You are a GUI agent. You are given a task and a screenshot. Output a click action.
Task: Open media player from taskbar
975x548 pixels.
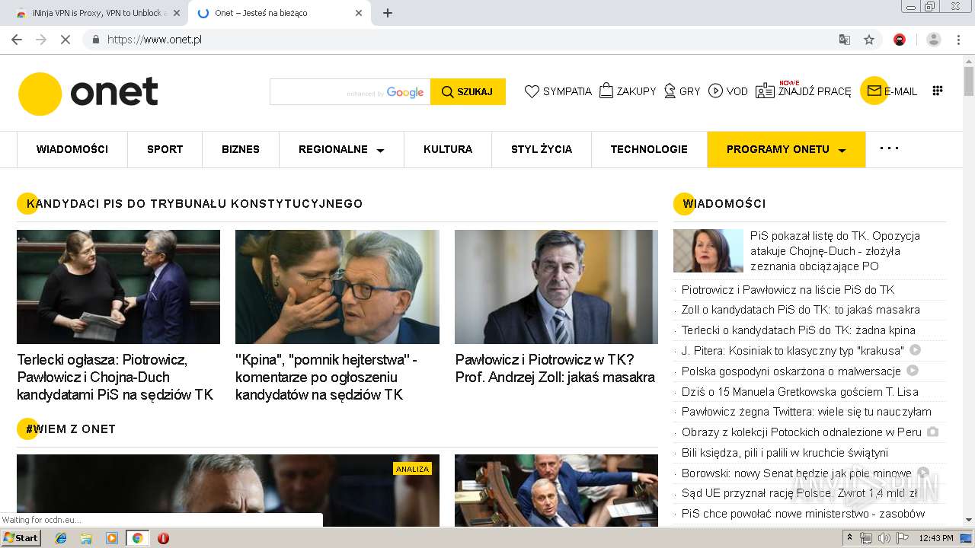pyautogui.click(x=112, y=538)
